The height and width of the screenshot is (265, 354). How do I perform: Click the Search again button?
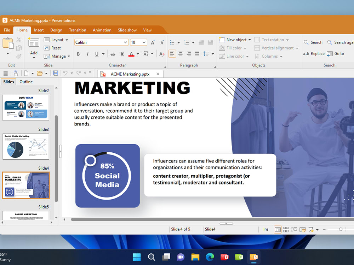click(340, 42)
